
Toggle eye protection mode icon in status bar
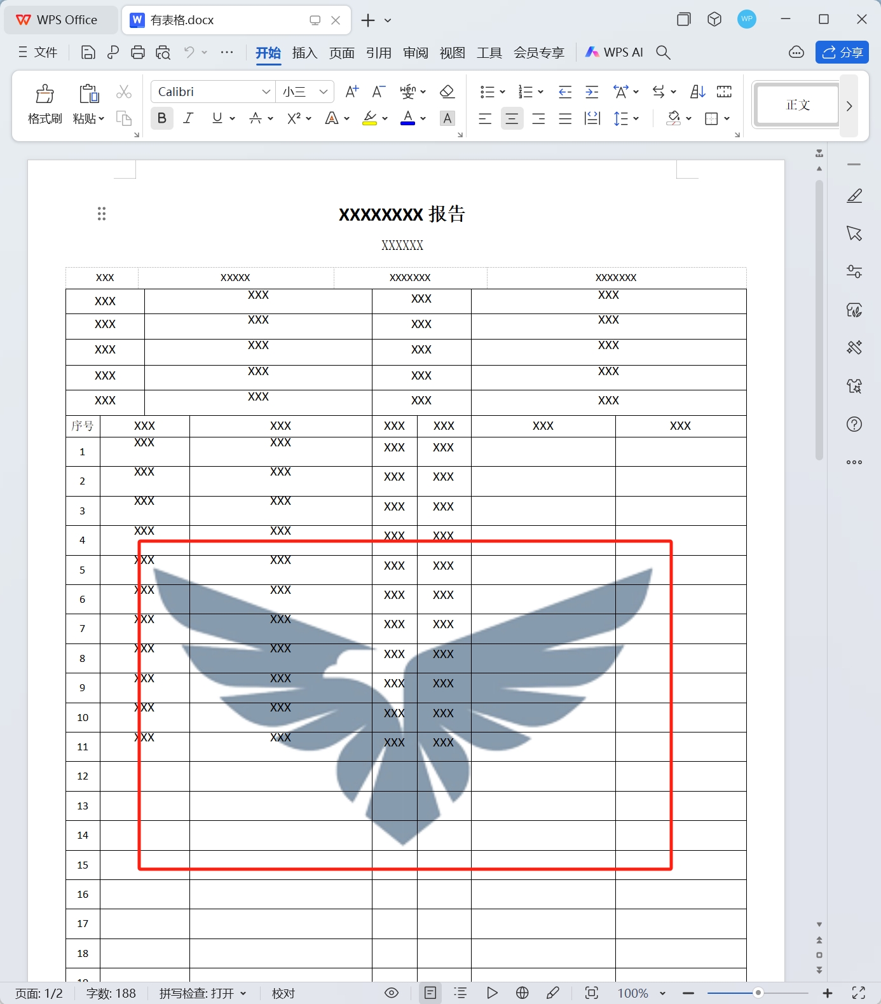tap(392, 993)
